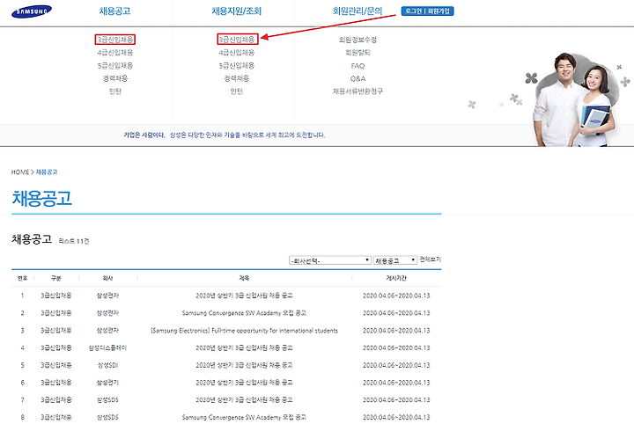
Task: Select 3급신입채용 under 채용지원/조회 menu
Action: point(237,40)
